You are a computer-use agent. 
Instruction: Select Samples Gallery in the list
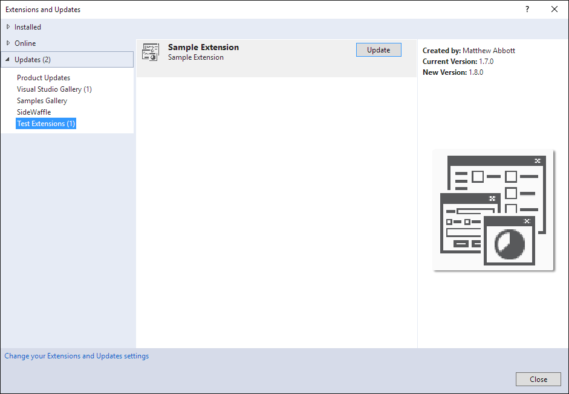coord(42,101)
